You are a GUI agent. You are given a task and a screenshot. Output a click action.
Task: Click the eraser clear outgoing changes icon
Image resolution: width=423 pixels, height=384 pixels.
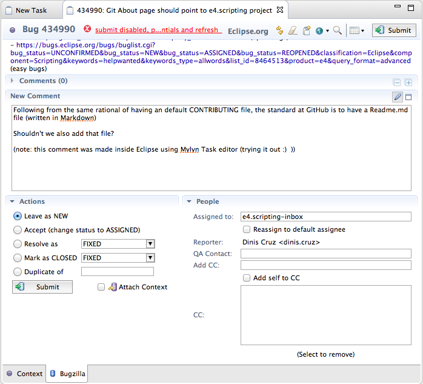[293, 30]
